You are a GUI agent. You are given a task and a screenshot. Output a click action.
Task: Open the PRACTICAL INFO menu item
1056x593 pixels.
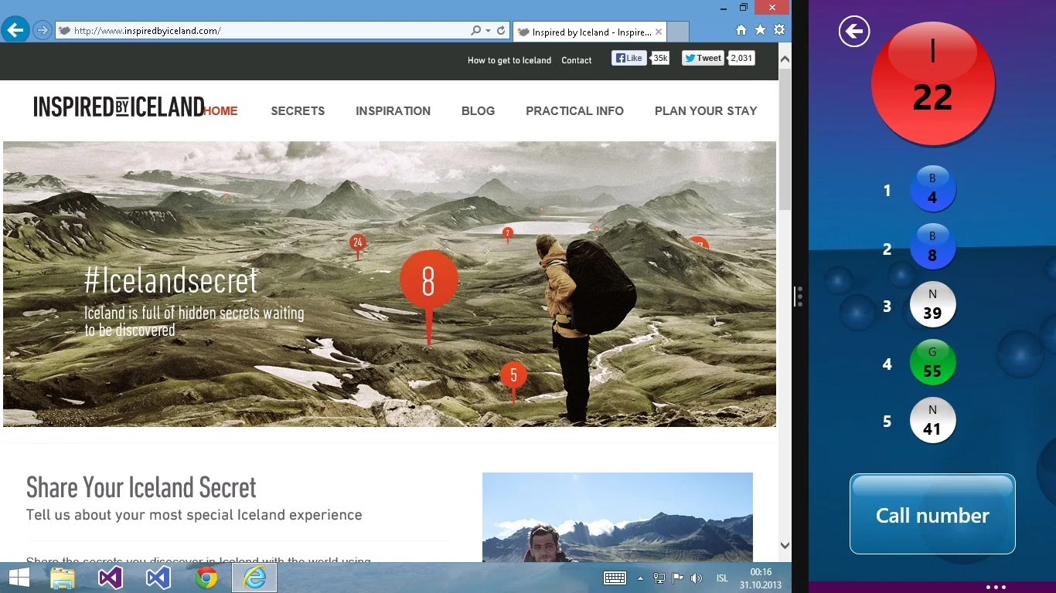(x=574, y=111)
